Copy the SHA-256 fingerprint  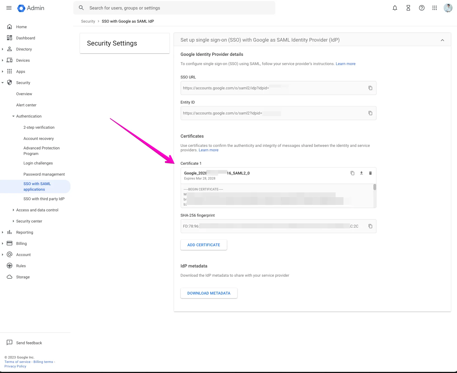coord(370,226)
